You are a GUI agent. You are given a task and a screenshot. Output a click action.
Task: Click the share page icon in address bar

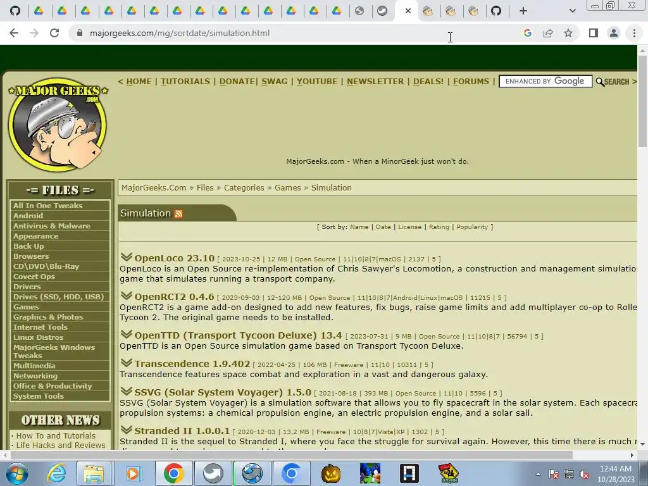[548, 33]
